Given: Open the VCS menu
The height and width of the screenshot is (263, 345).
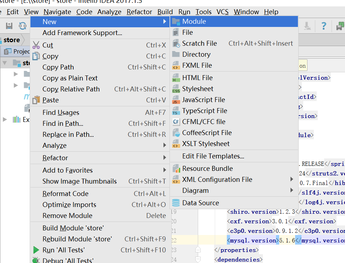Looking at the screenshot, I should (x=223, y=12).
